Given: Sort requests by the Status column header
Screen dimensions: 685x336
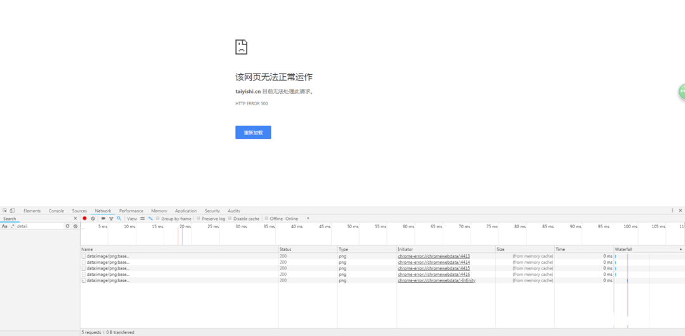Looking at the screenshot, I should point(308,249).
